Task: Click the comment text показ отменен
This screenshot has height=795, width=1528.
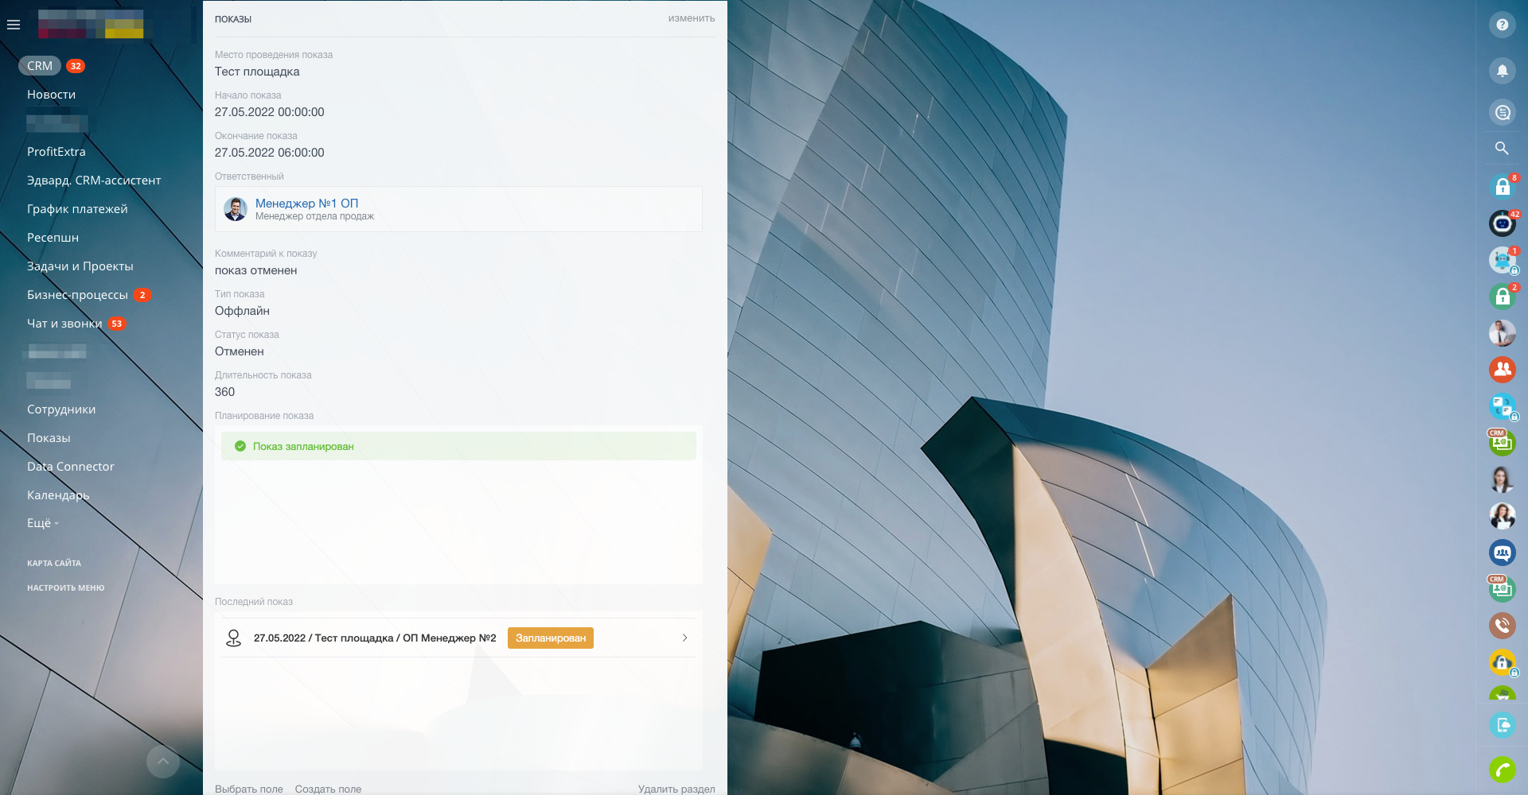Action: pyautogui.click(x=256, y=270)
